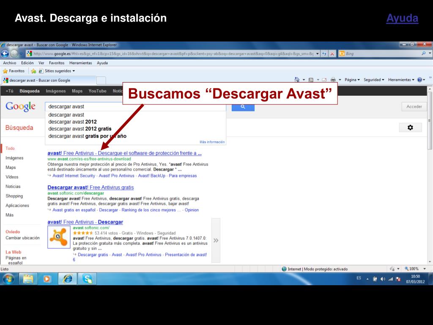433x325 pixels.
Task: Click the RSS feeds icon
Action: pyautogui.click(x=311, y=80)
